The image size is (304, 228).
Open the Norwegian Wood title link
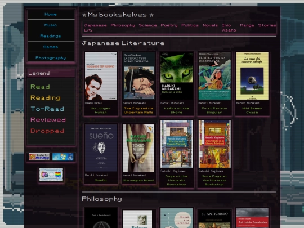[138, 181]
